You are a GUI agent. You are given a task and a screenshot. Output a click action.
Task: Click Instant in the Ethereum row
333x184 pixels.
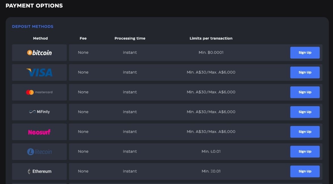130,171
